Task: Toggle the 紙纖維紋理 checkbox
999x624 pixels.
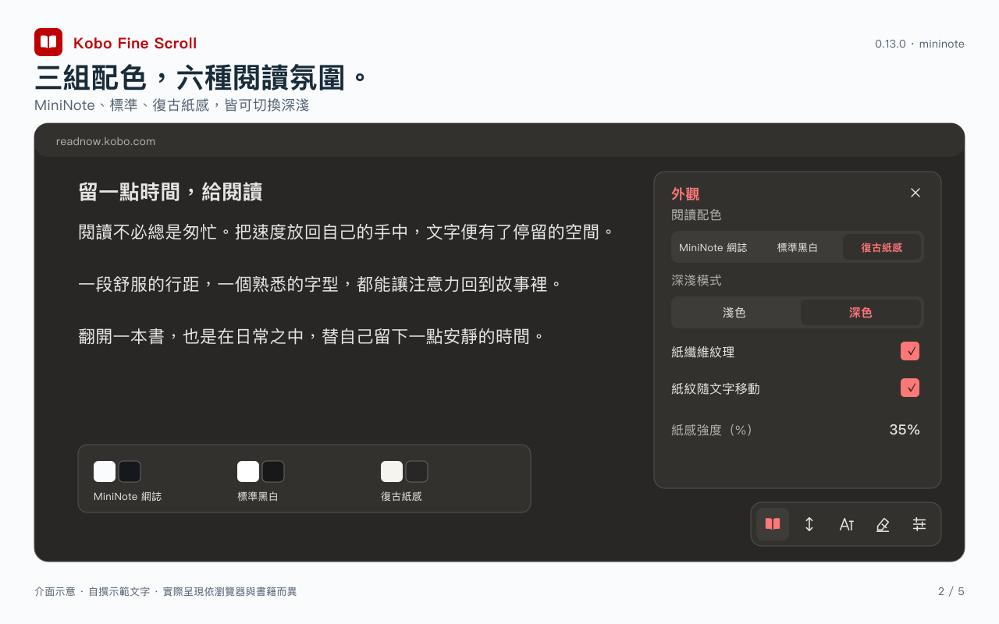Action: [910, 351]
